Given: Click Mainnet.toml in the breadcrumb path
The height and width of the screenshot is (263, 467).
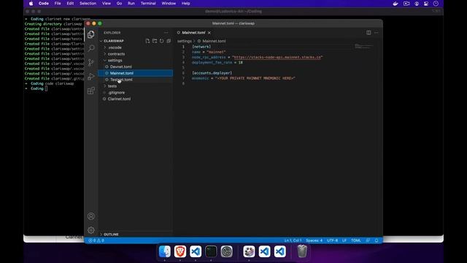Looking at the screenshot, I should pyautogui.click(x=214, y=41).
